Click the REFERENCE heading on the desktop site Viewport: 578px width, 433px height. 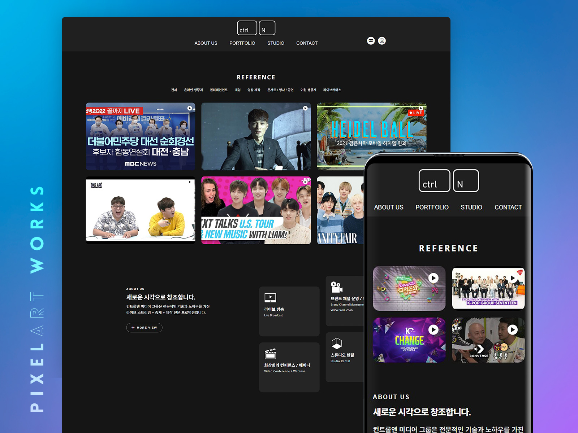256,77
